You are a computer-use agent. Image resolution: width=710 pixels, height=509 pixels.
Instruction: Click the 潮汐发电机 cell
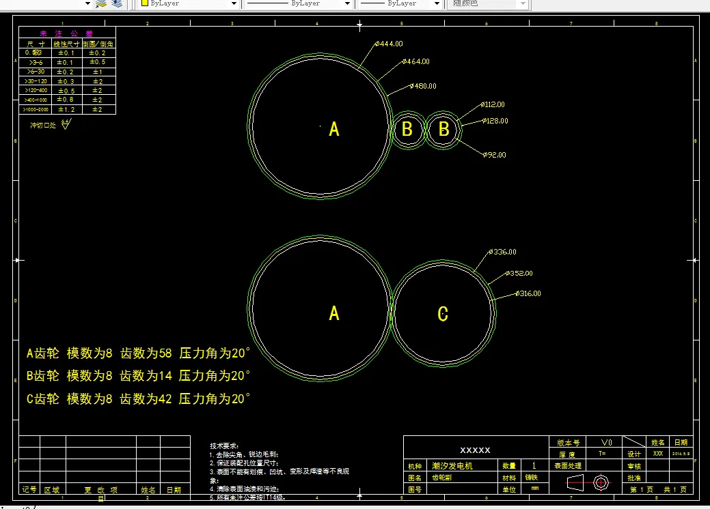point(463,465)
